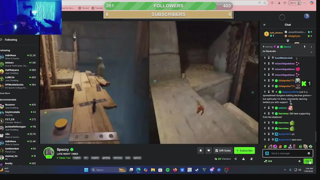Open the emoji picker in chat input
Screen dimensions: 320x180
coord(309,153)
